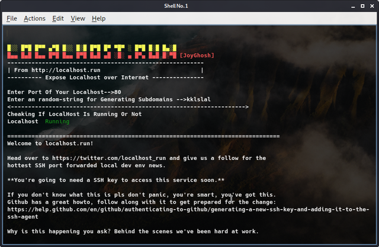The width and height of the screenshot is (379, 247).
Task: Open the View menu
Action: (78, 18)
